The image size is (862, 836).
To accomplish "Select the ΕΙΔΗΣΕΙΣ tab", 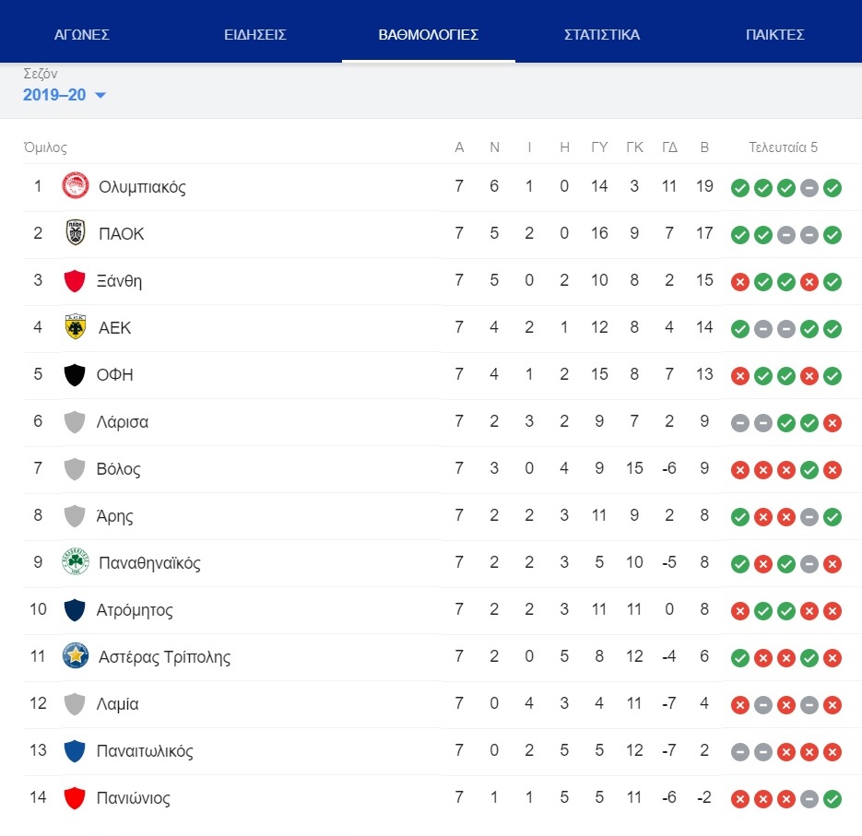I will coord(255,35).
